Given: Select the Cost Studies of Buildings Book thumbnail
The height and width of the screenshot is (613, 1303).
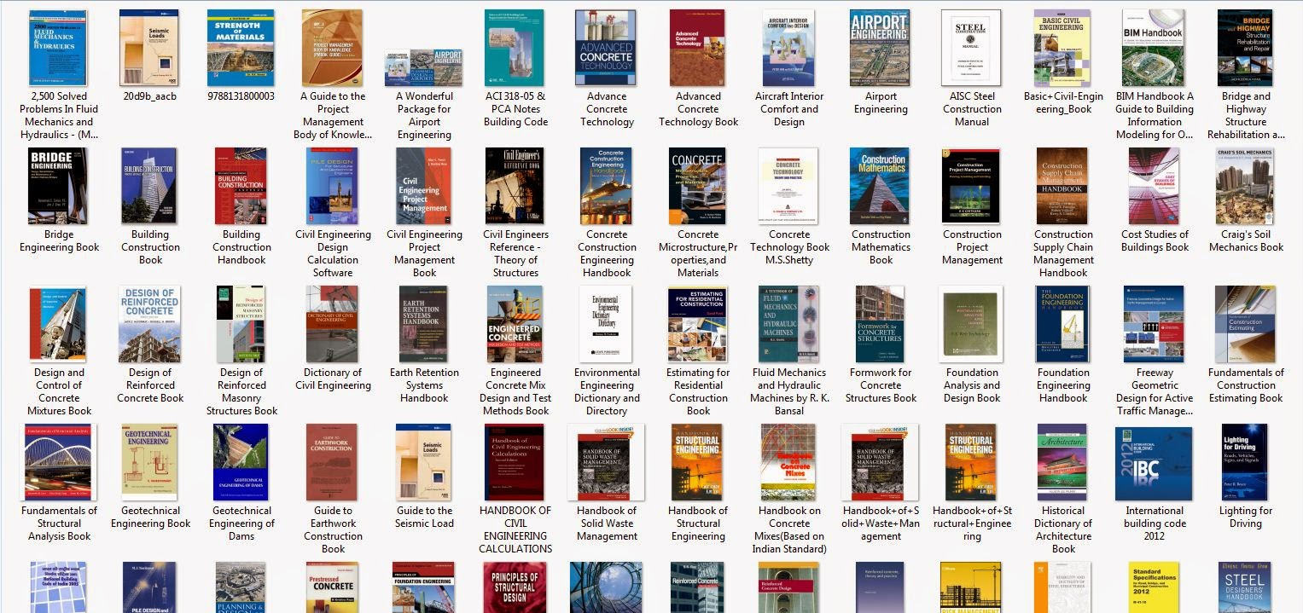Looking at the screenshot, I should [1154, 186].
